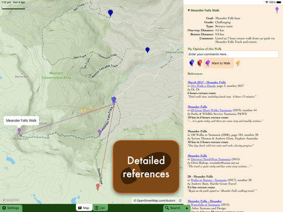Open Discover NorthWest Tasmania link
The image size is (283, 212).
pos(210,159)
